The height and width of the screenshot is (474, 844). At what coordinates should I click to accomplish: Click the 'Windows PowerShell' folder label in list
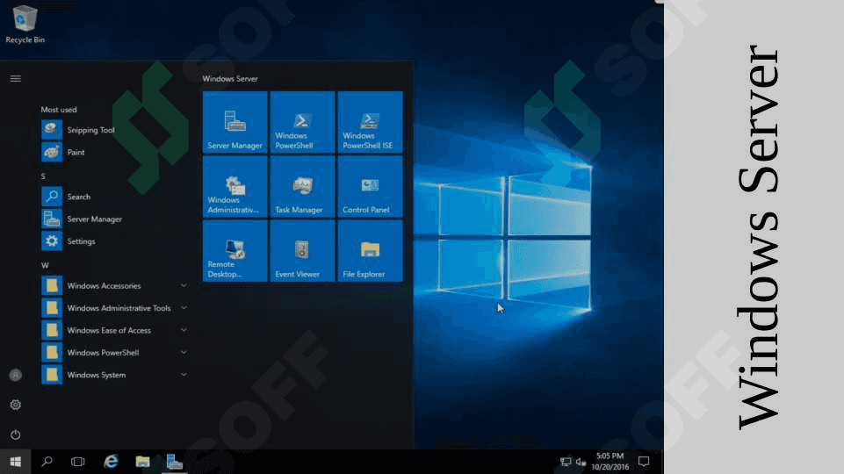[x=103, y=353]
